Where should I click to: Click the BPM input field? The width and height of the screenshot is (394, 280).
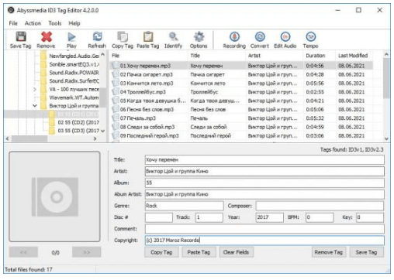320,217
